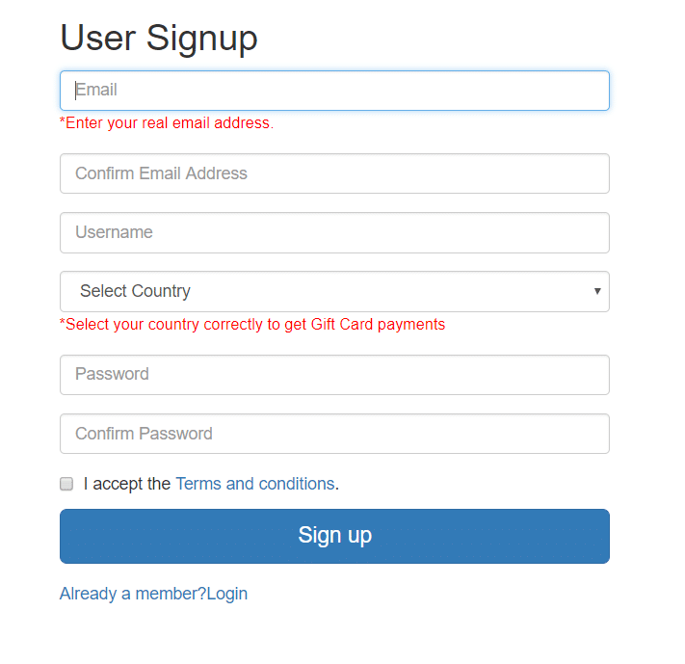Click the country dropdown arrow
The height and width of the screenshot is (664, 685).
[x=597, y=291]
